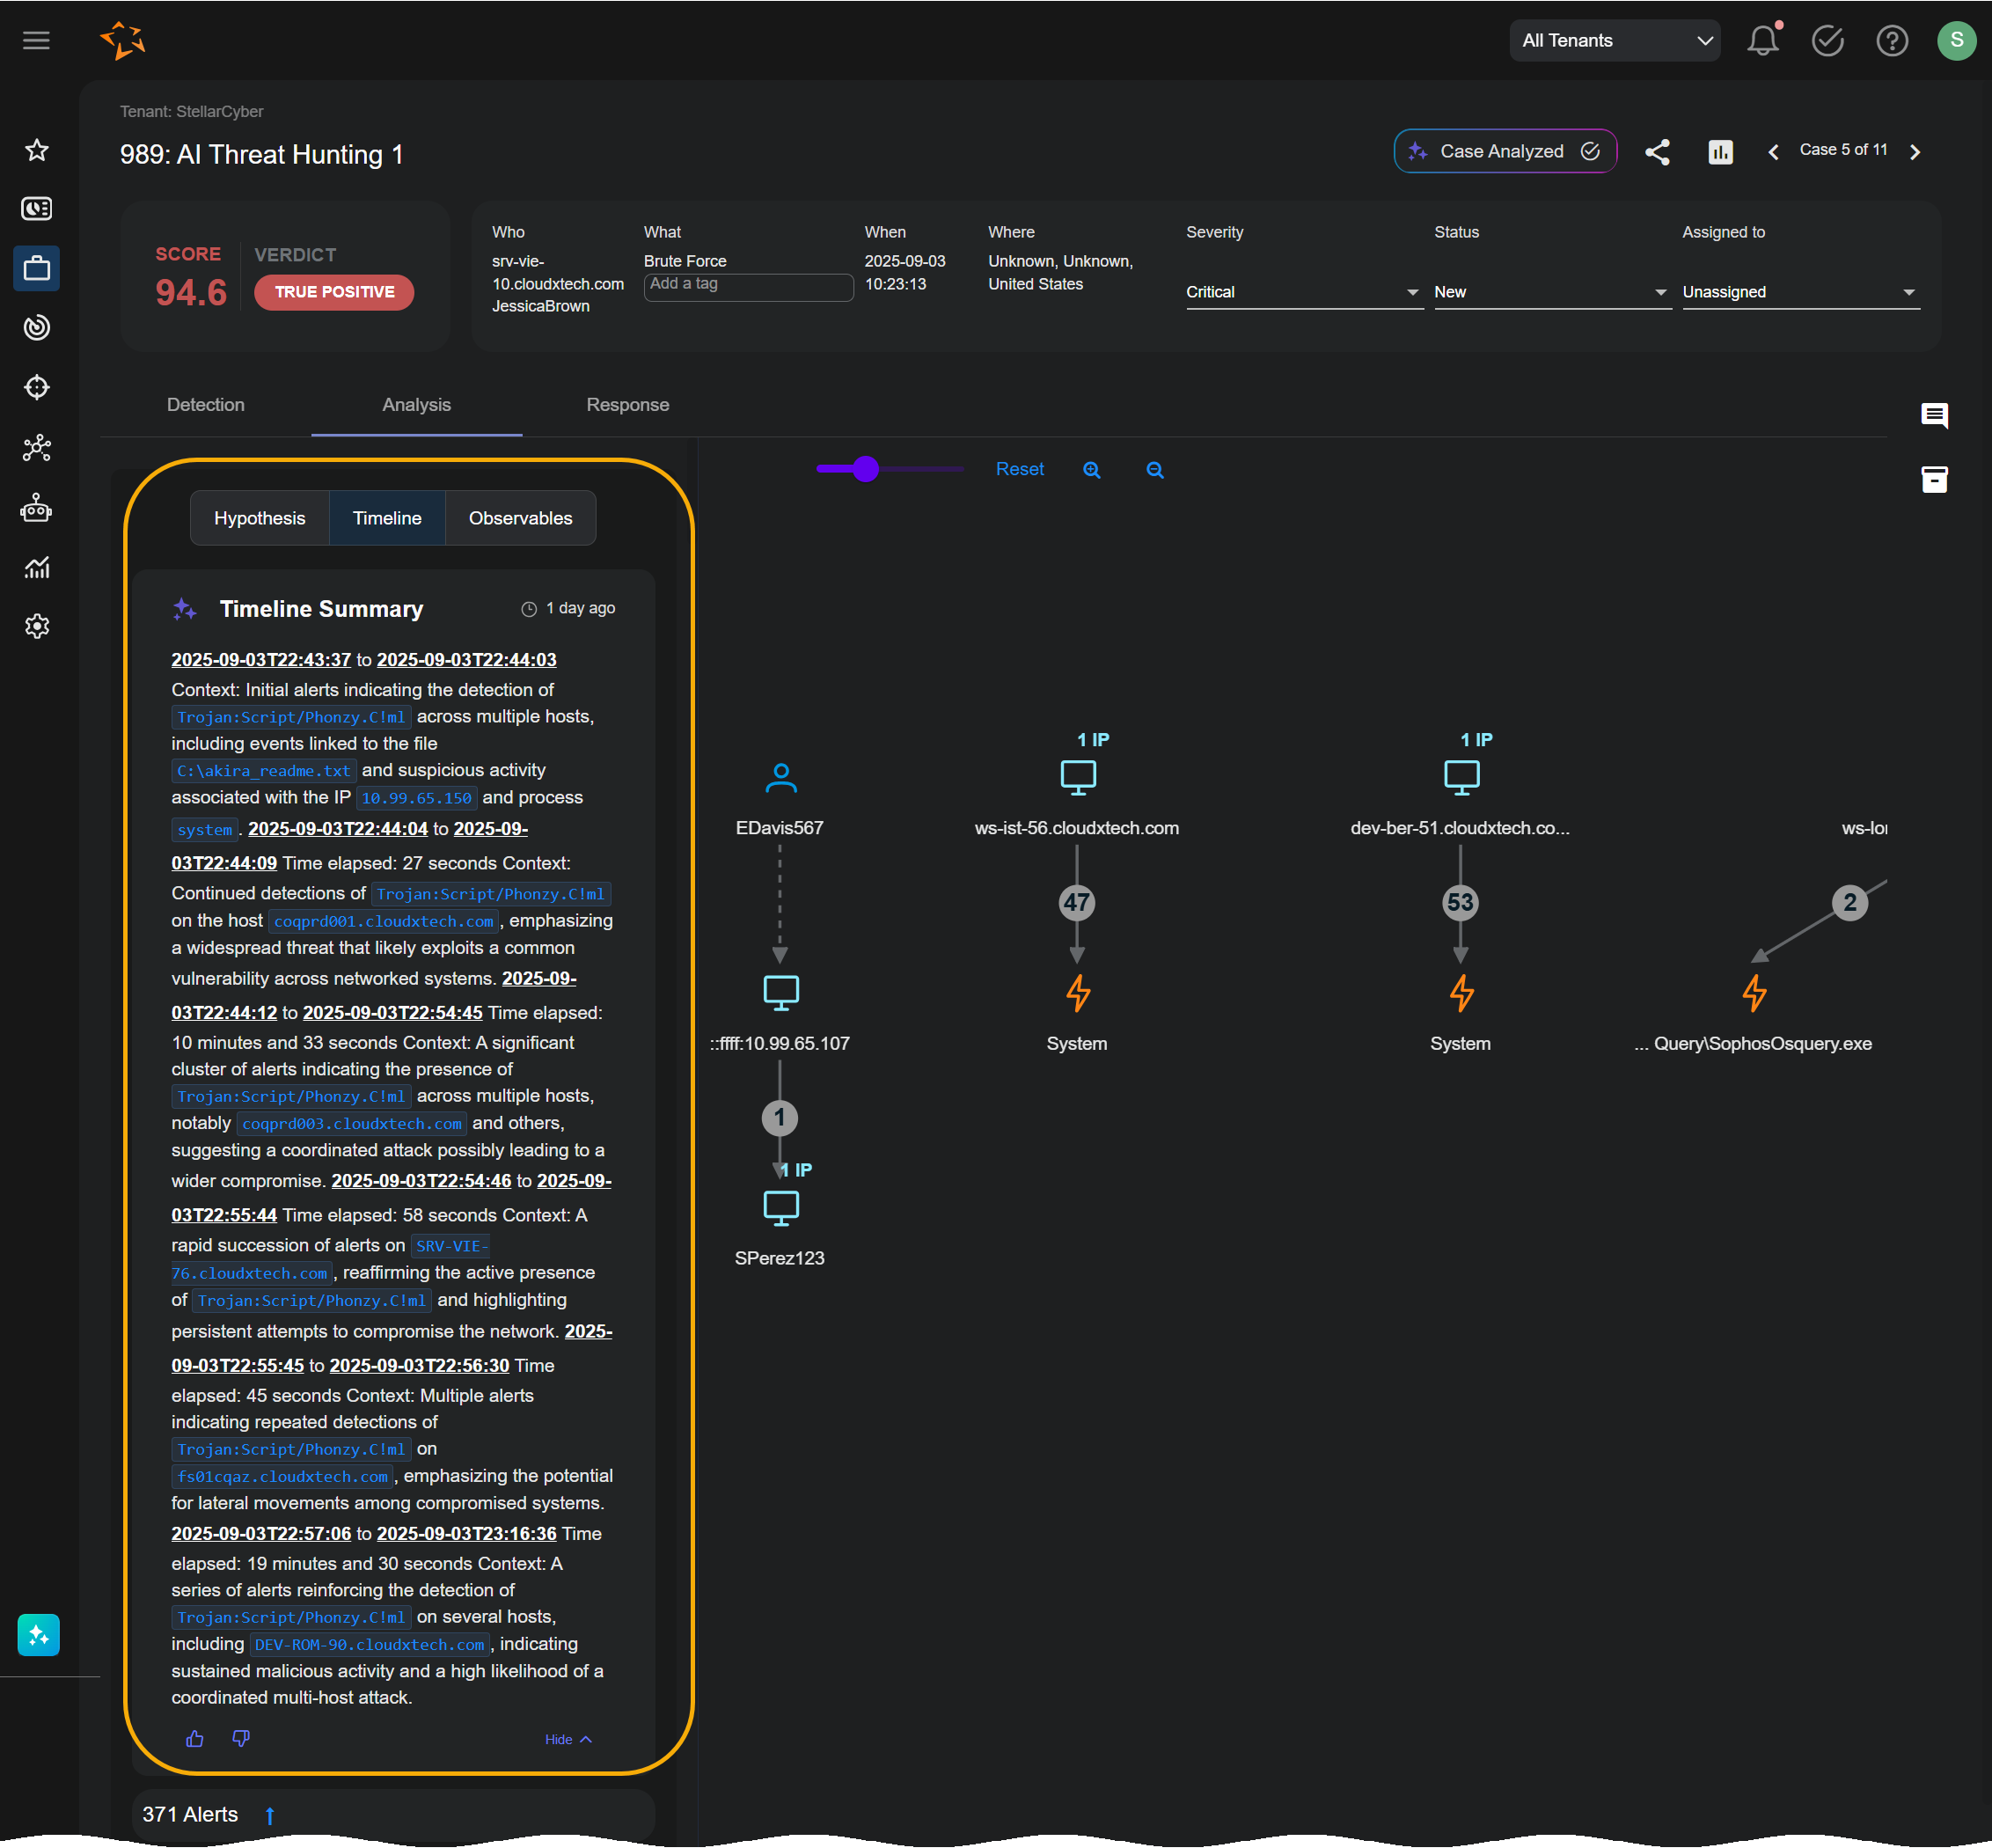Expand the All Tenants dropdown
The width and height of the screenshot is (1992, 1848).
tap(1614, 41)
